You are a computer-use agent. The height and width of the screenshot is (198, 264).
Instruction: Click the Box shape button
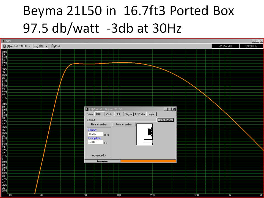tap(166, 120)
